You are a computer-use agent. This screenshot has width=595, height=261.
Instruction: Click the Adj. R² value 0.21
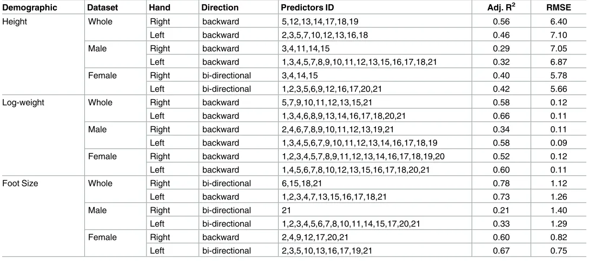[x=501, y=210]
